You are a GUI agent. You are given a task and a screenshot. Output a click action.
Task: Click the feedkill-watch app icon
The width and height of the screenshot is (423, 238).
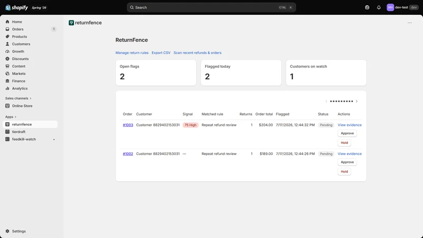(7, 139)
